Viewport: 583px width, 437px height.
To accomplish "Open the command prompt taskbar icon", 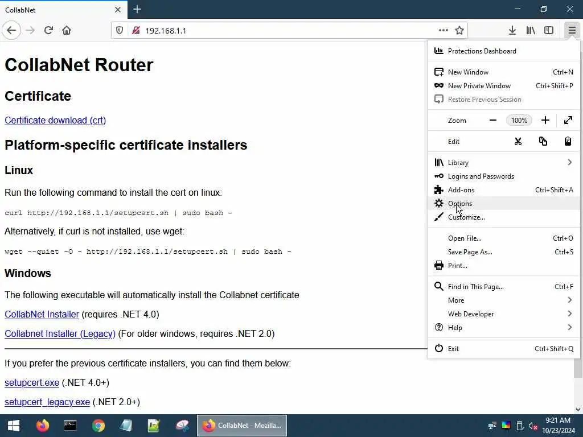I will tap(70, 426).
